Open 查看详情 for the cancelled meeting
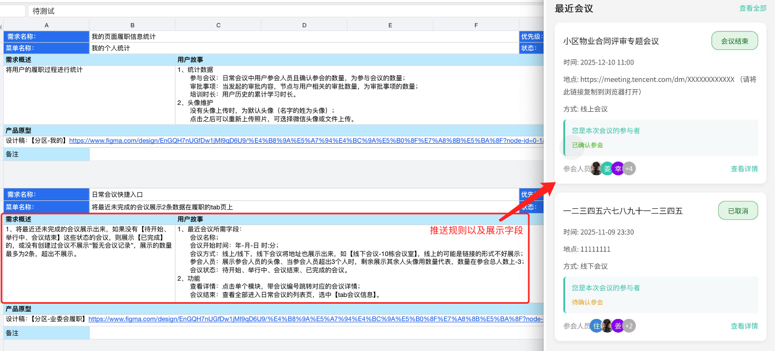This screenshot has width=776, height=351. coord(744,326)
